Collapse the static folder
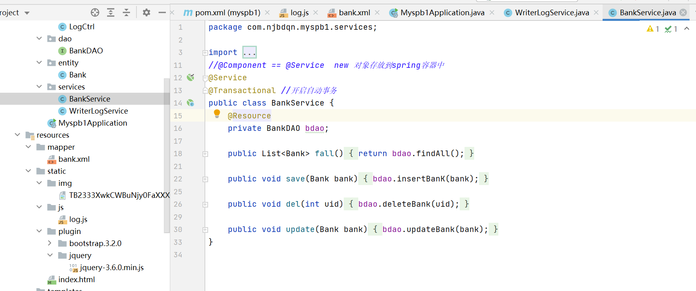 point(28,171)
